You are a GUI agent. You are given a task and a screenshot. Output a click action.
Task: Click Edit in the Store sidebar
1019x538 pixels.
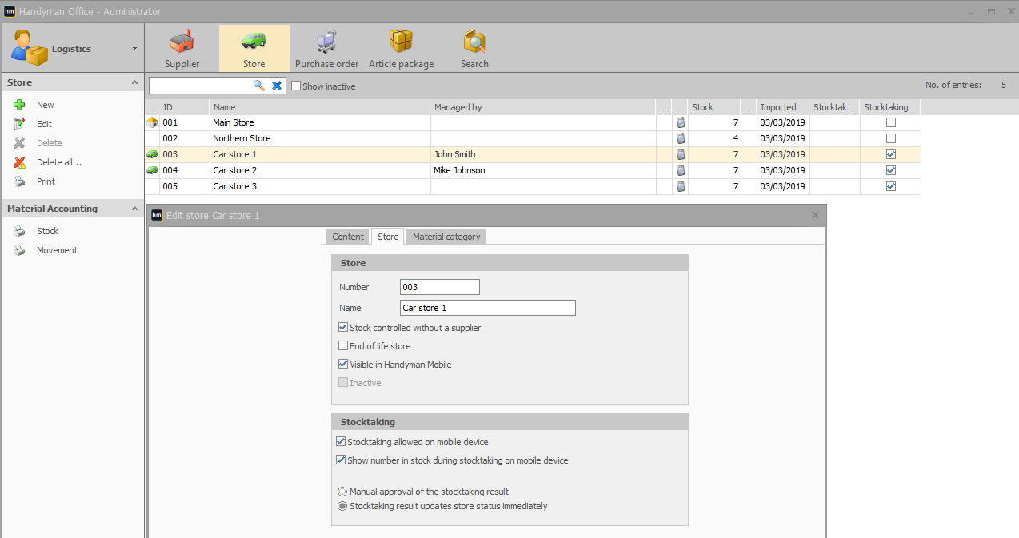[44, 124]
